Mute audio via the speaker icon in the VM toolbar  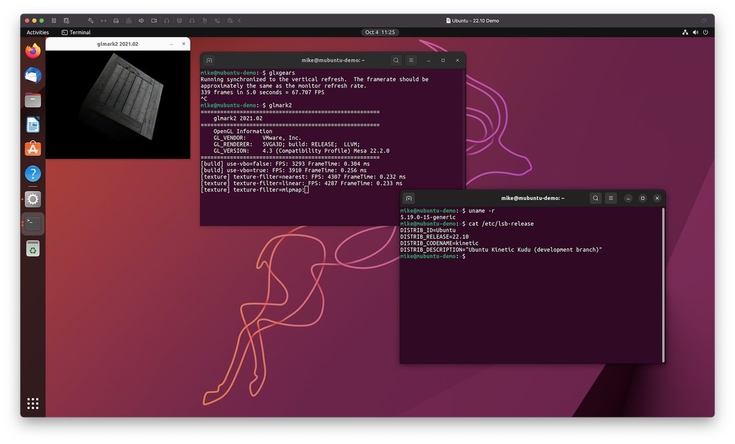(x=141, y=20)
